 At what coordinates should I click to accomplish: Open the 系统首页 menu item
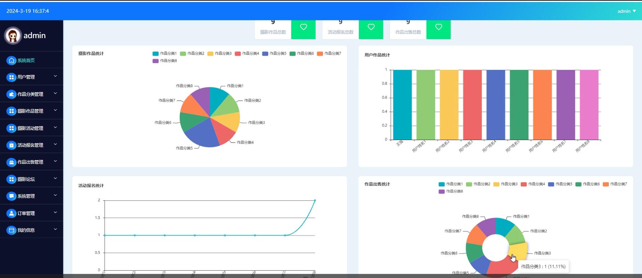[x=31, y=61]
